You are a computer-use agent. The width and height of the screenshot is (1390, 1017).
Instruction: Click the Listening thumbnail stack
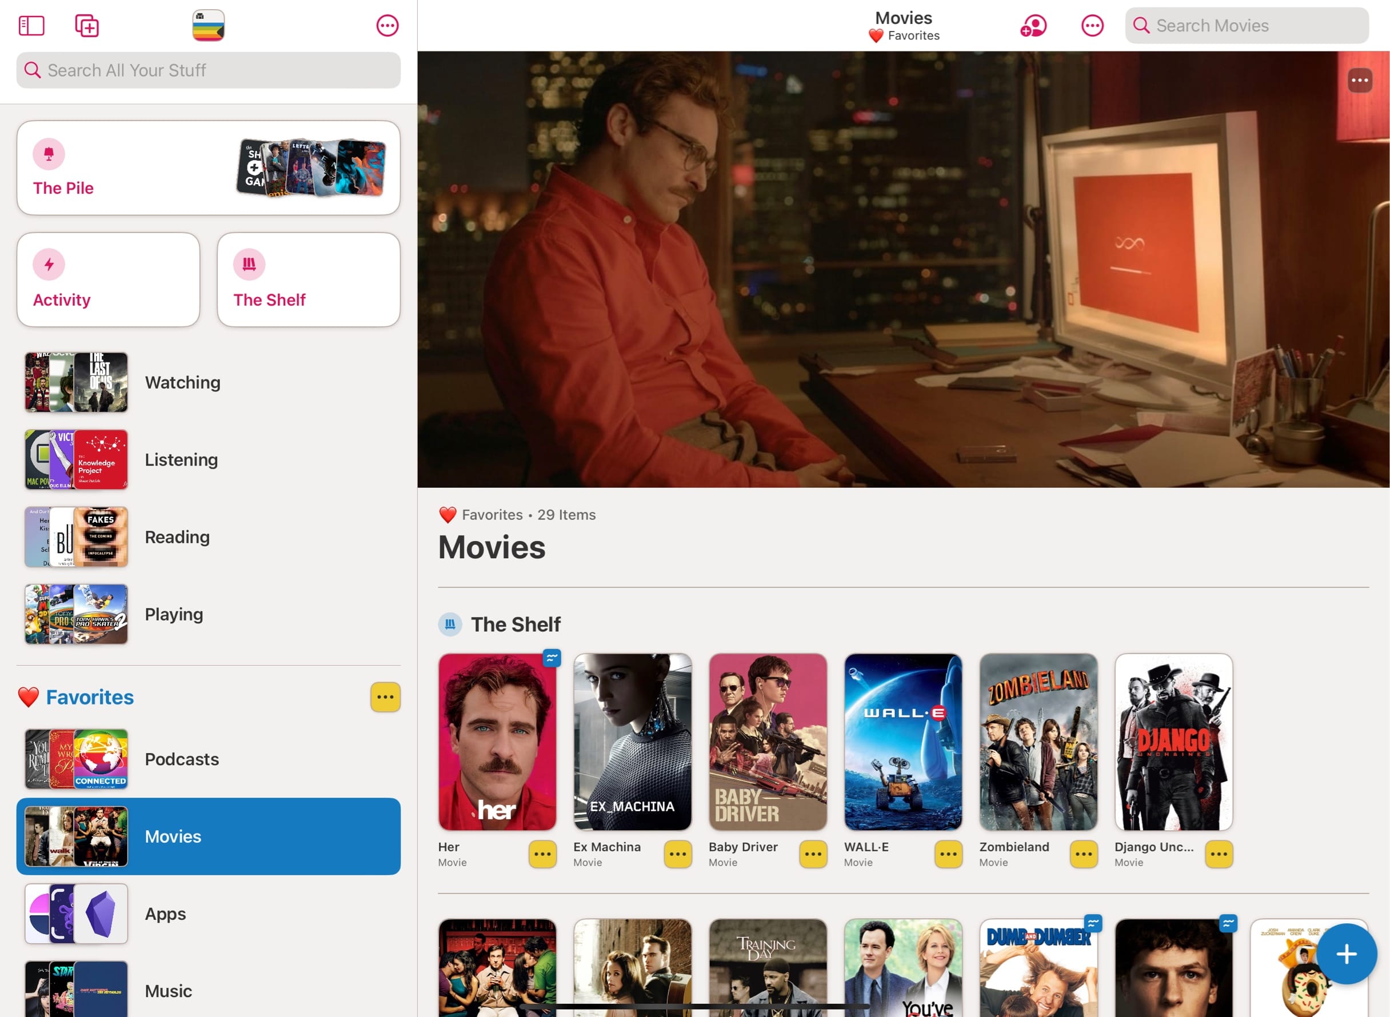point(77,460)
